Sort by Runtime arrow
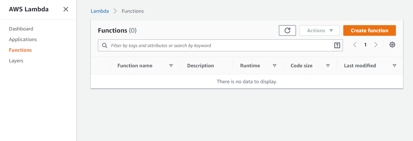This screenshot has height=141, width=413. click(x=275, y=66)
